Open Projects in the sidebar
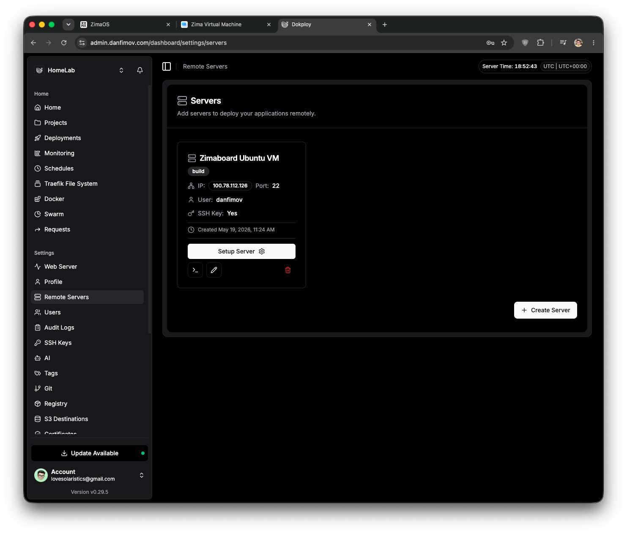Image resolution: width=627 pixels, height=534 pixels. (x=88, y=123)
